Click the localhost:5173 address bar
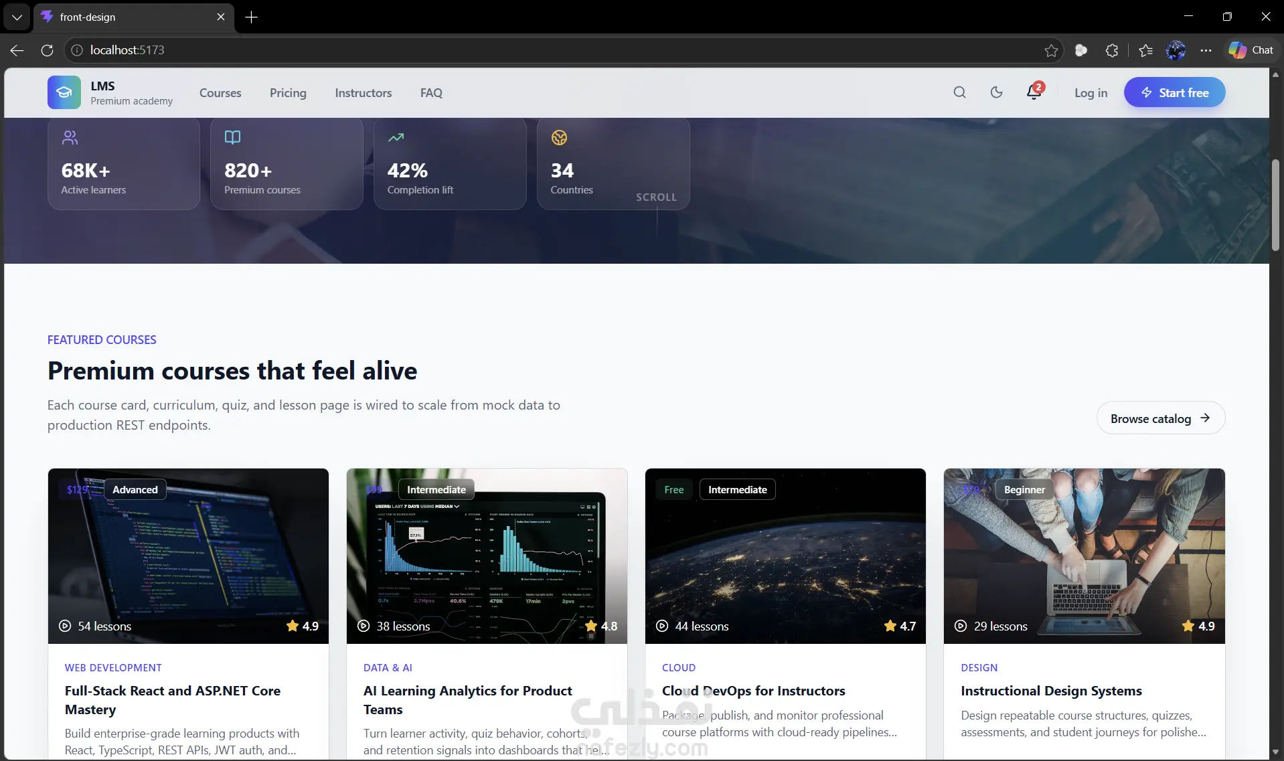The height and width of the screenshot is (761, 1284). click(562, 50)
